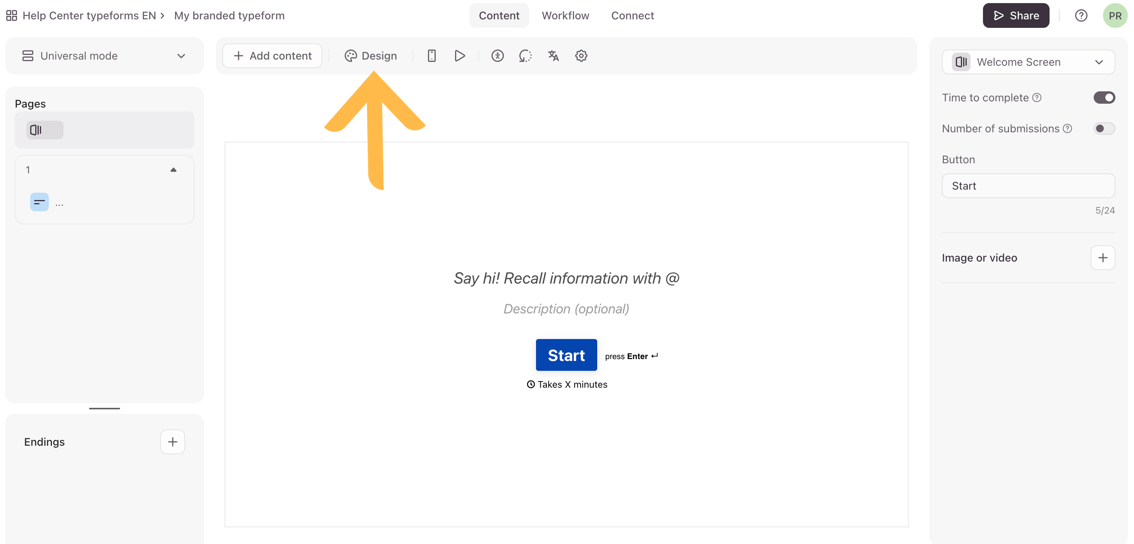1134x544 pixels.
Task: Switch to the Workflow tab
Action: click(565, 16)
